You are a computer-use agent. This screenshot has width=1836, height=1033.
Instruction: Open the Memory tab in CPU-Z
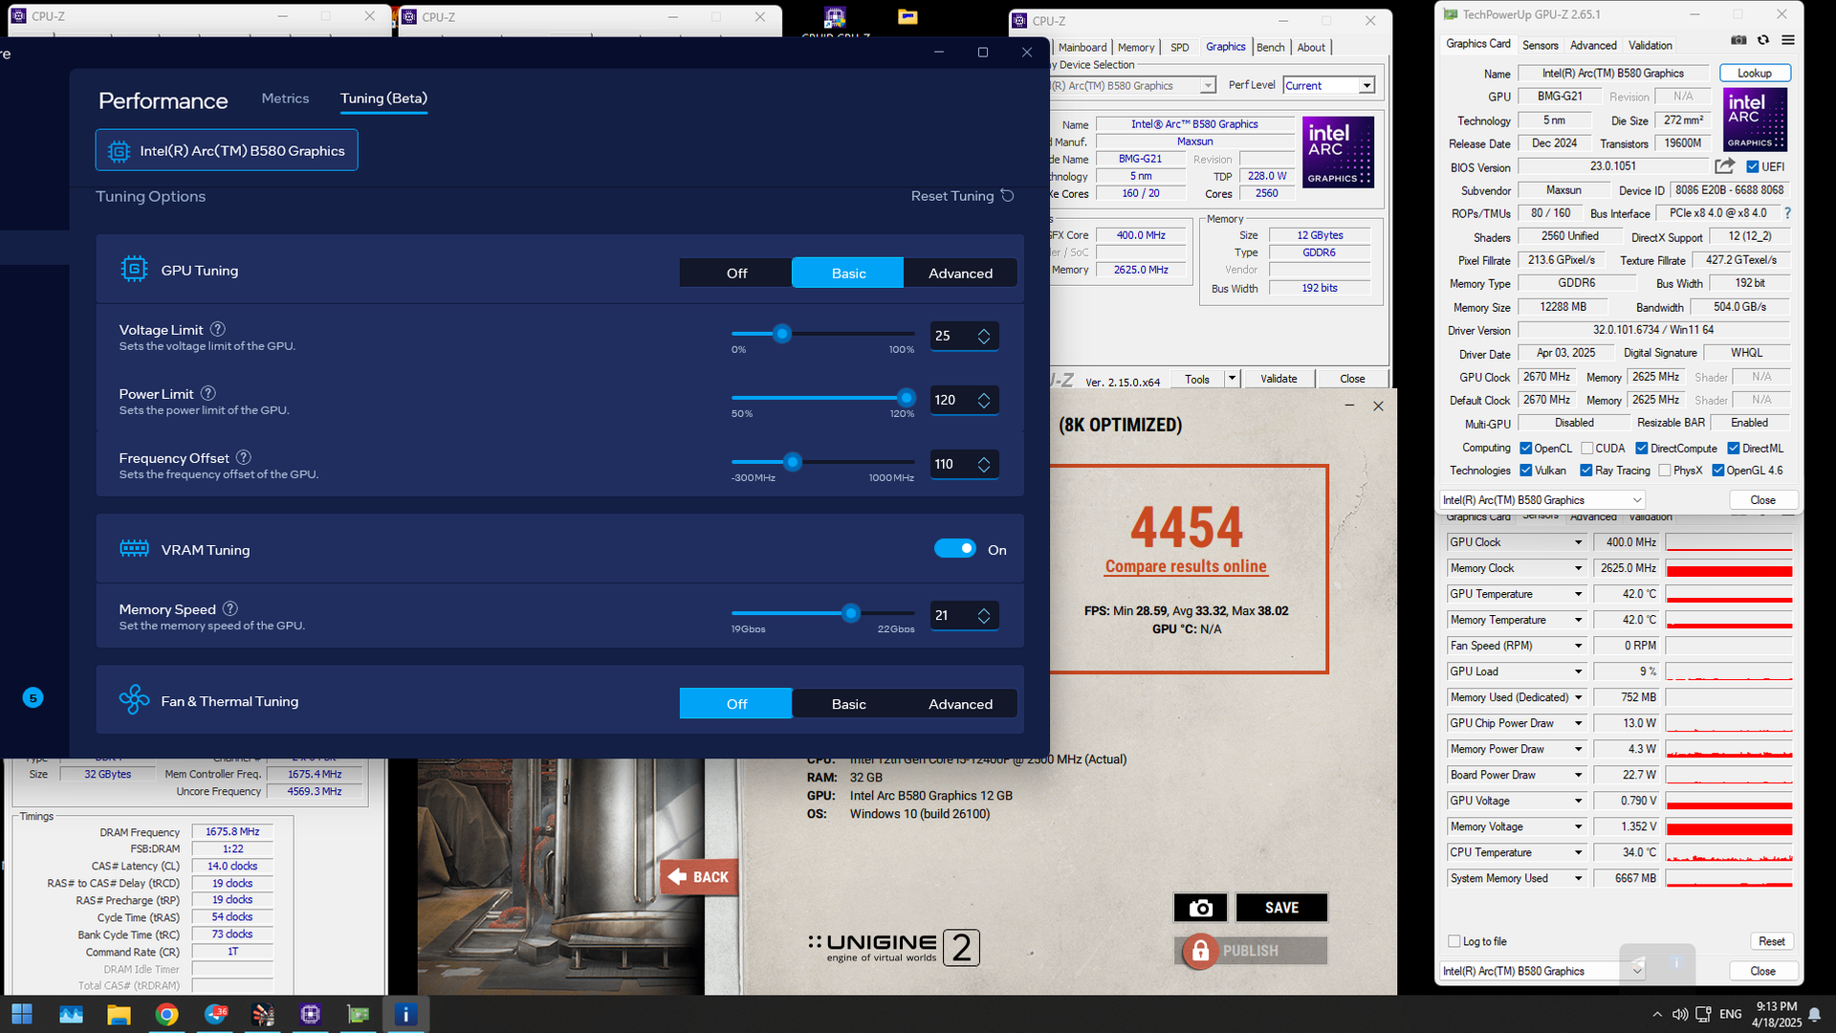1136,47
